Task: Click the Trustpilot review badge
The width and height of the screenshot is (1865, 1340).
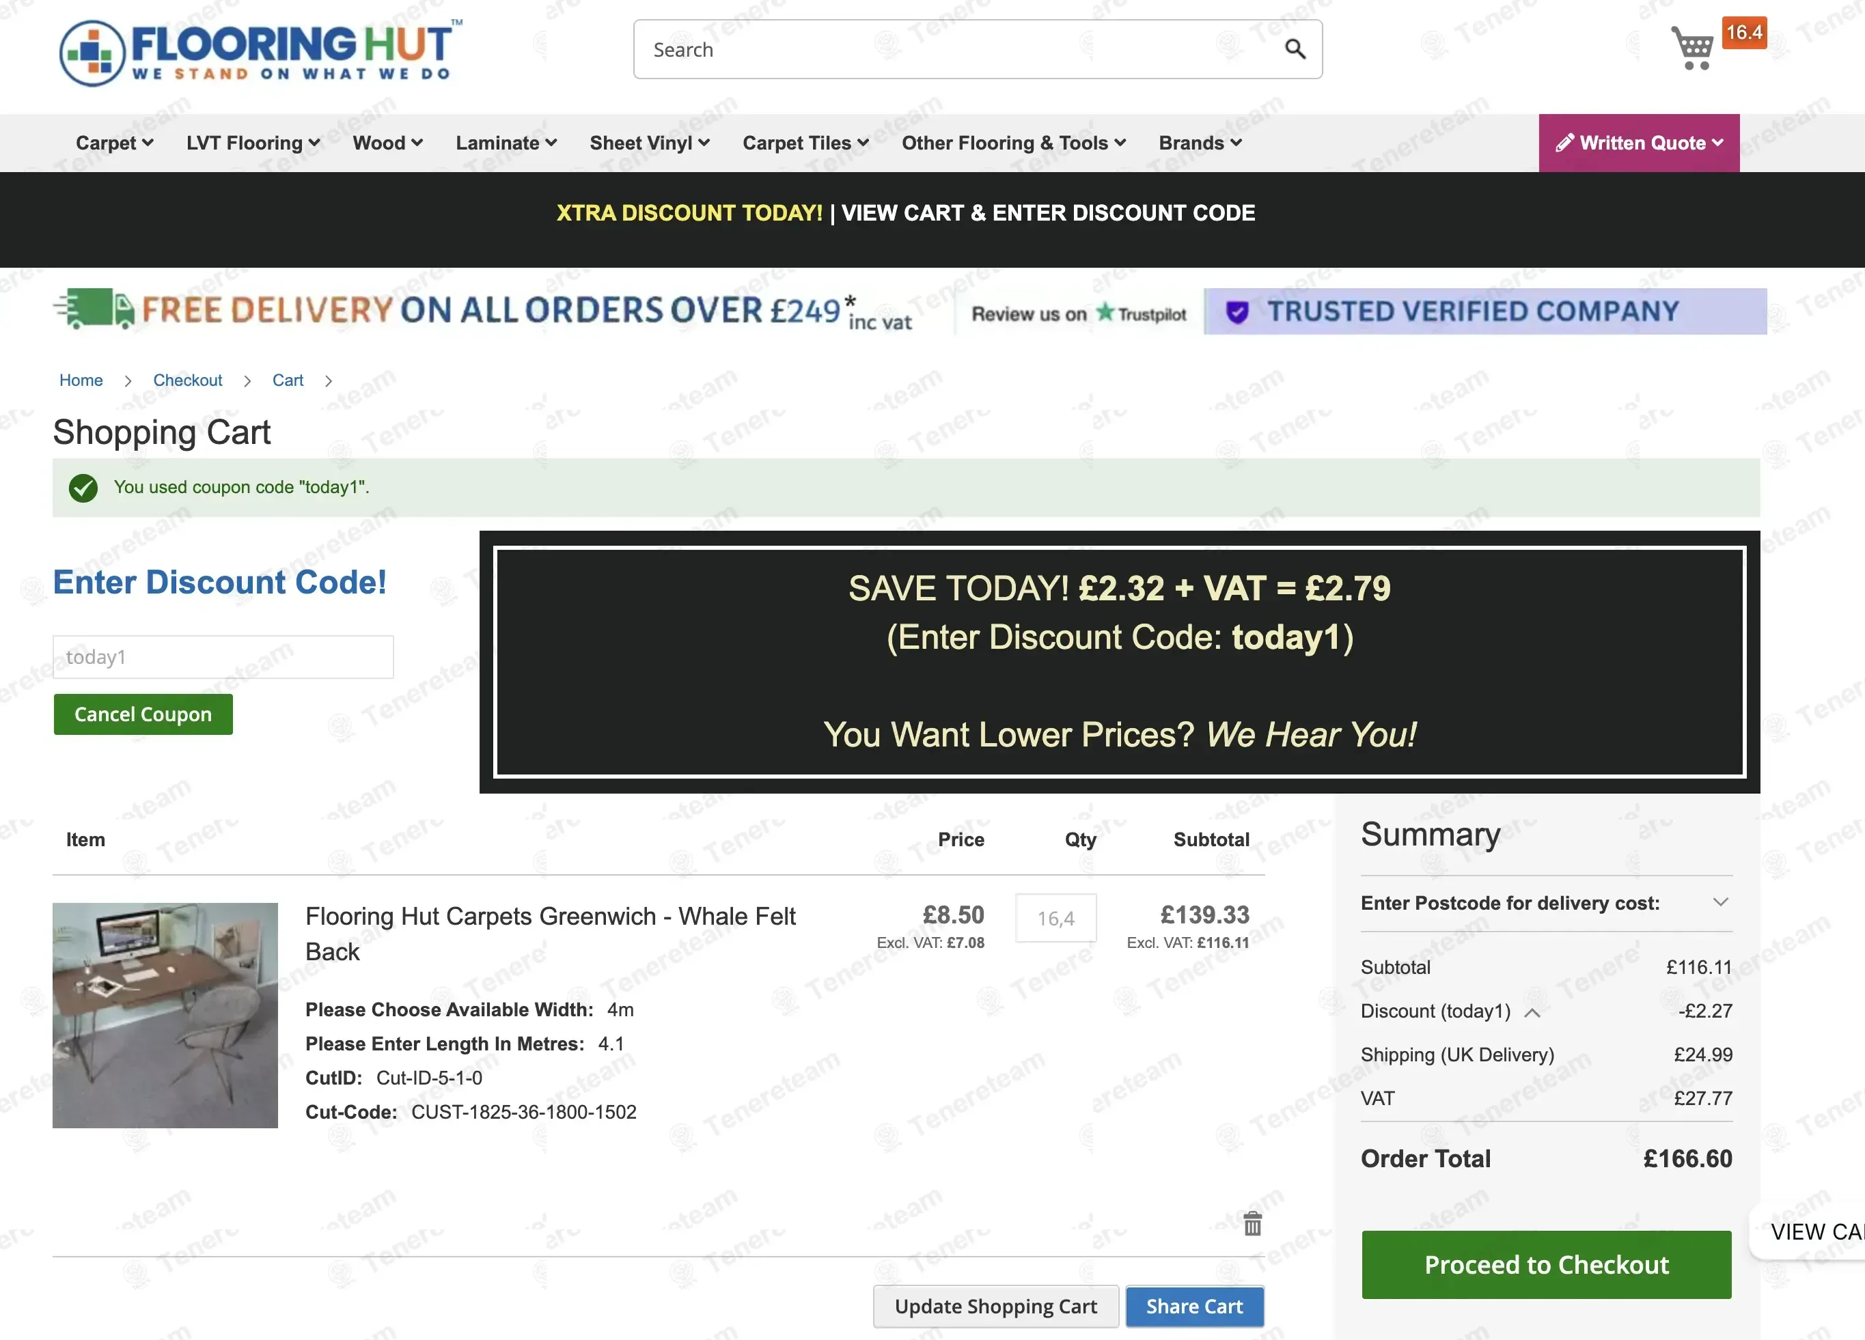Action: point(1078,313)
